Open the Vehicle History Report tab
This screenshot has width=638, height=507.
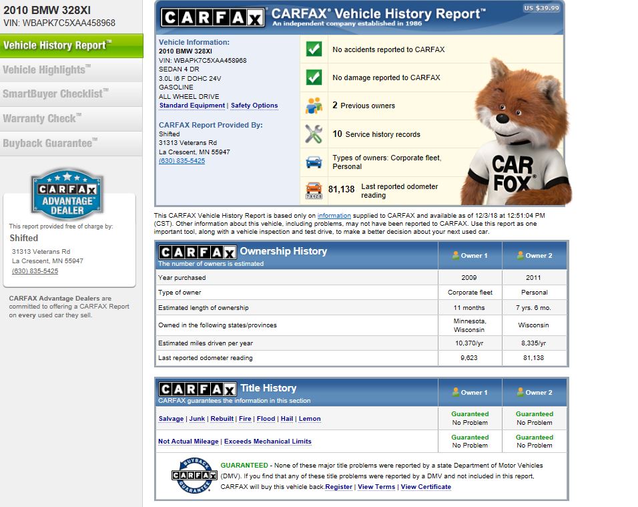[x=71, y=45]
